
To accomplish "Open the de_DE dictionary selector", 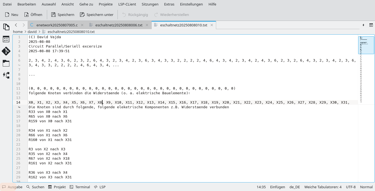I will [x=294, y=187].
